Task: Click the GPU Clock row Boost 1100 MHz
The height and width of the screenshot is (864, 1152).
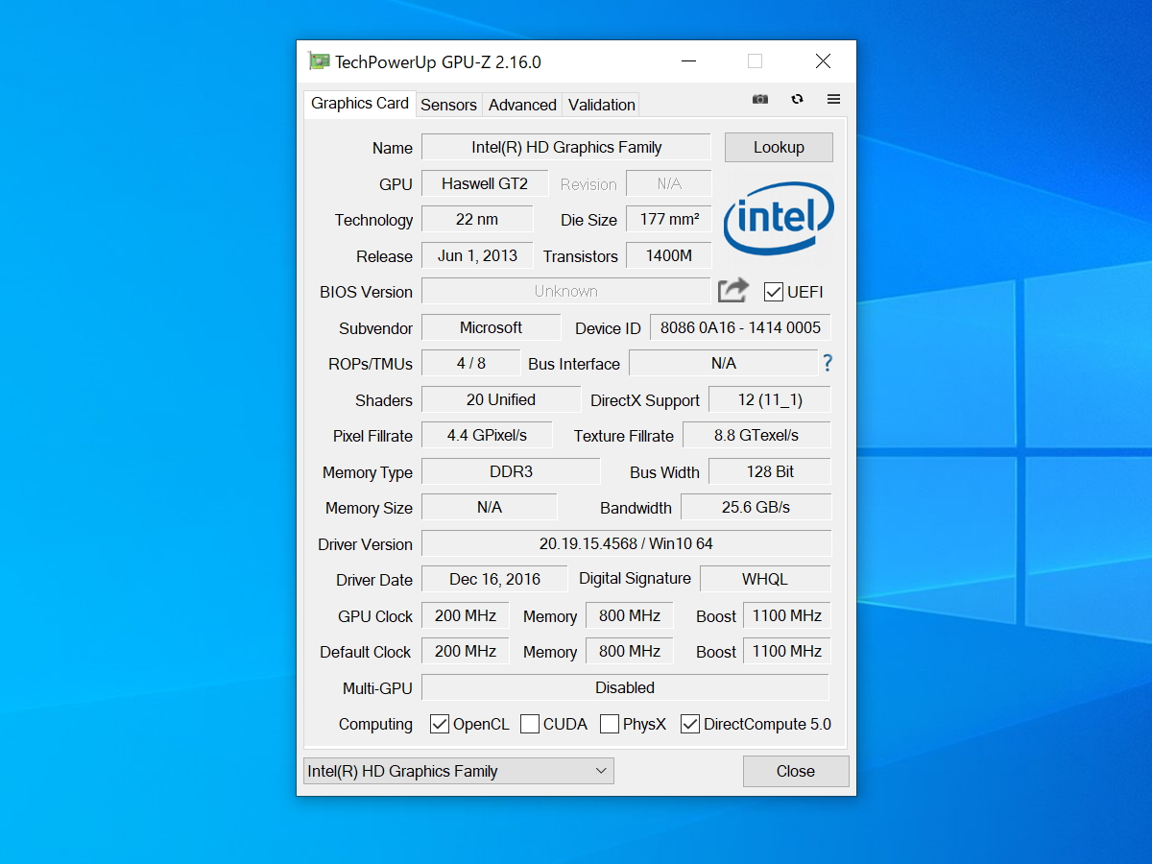Action: tap(787, 615)
